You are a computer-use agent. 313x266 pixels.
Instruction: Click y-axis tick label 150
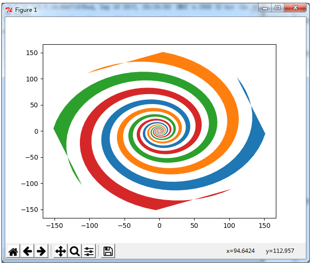tap(32, 53)
